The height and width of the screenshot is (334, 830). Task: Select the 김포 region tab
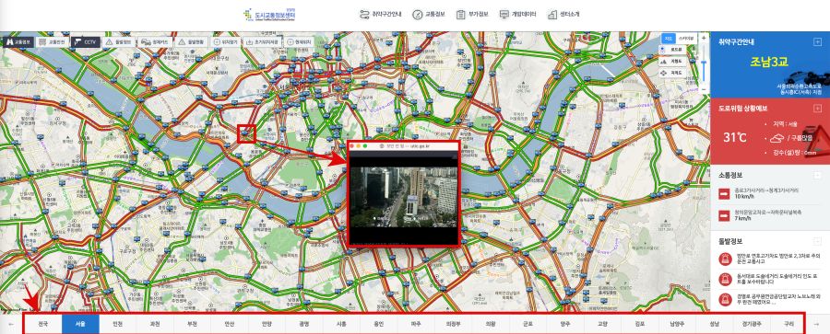click(639, 324)
